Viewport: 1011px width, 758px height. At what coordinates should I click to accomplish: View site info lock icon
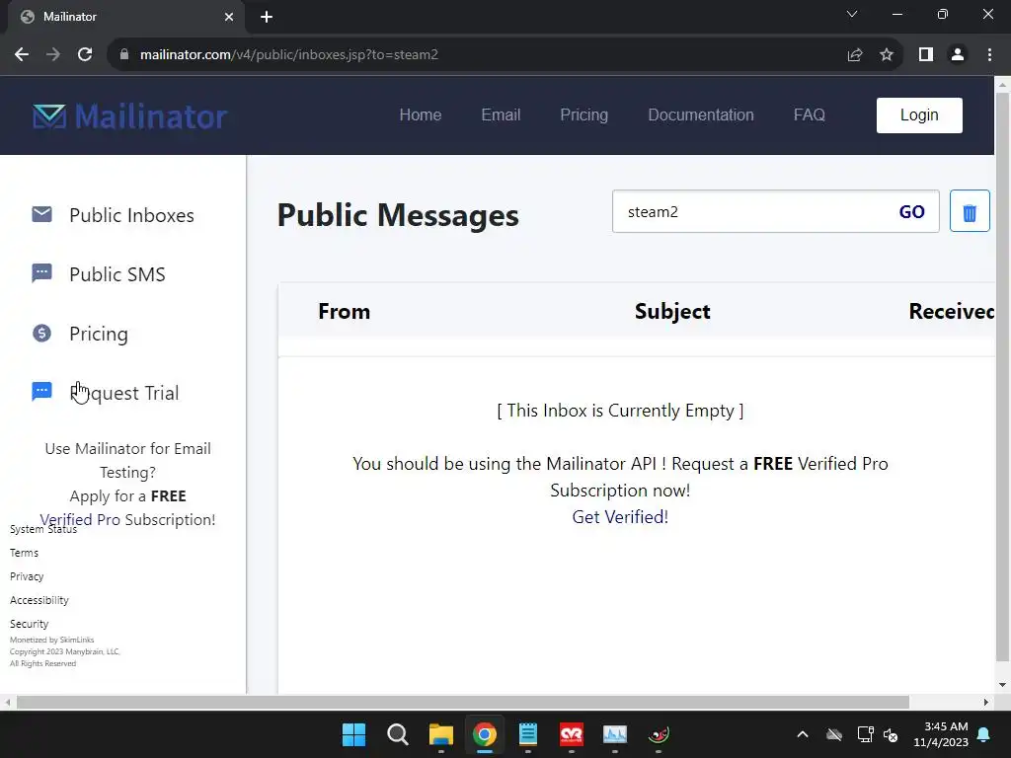coord(124,55)
